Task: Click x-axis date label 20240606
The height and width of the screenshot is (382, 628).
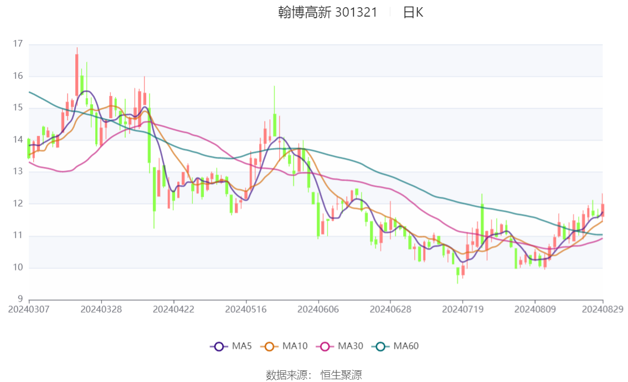Action: [318, 309]
